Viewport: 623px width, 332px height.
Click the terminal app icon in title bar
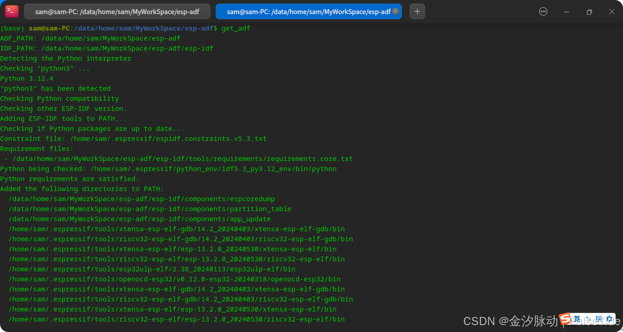12,11
